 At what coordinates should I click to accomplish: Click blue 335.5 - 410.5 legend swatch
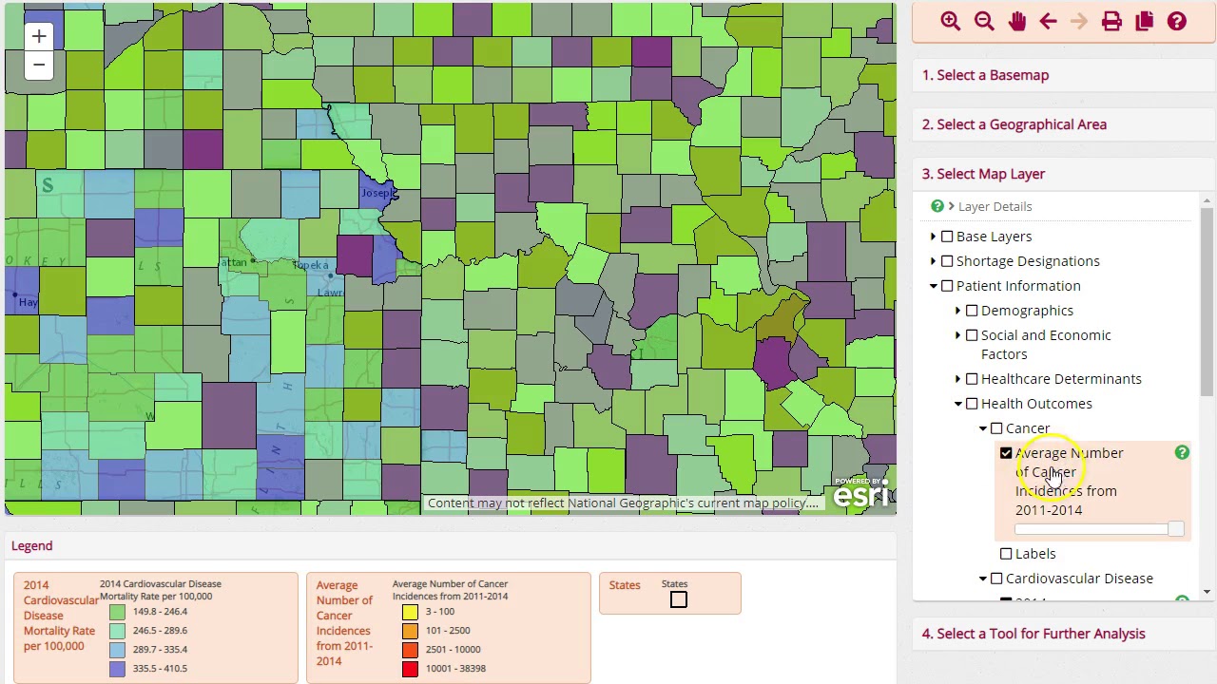click(117, 669)
